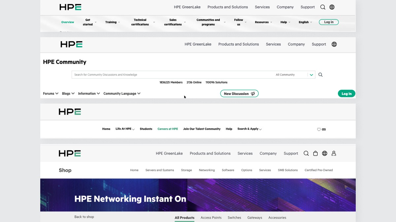Image resolution: width=396 pixels, height=222 pixels.
Task: Expand the Forums dropdown
Action: (x=50, y=93)
